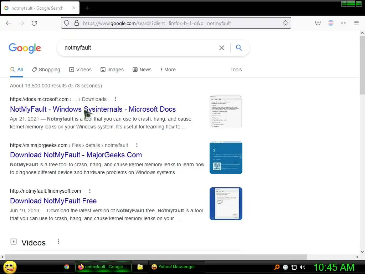Screen dimensions: 365x274
Task: Open the volume speaker tray icon
Action: coord(303,267)
